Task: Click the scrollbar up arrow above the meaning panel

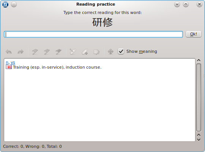Action: [x=199, y=60]
